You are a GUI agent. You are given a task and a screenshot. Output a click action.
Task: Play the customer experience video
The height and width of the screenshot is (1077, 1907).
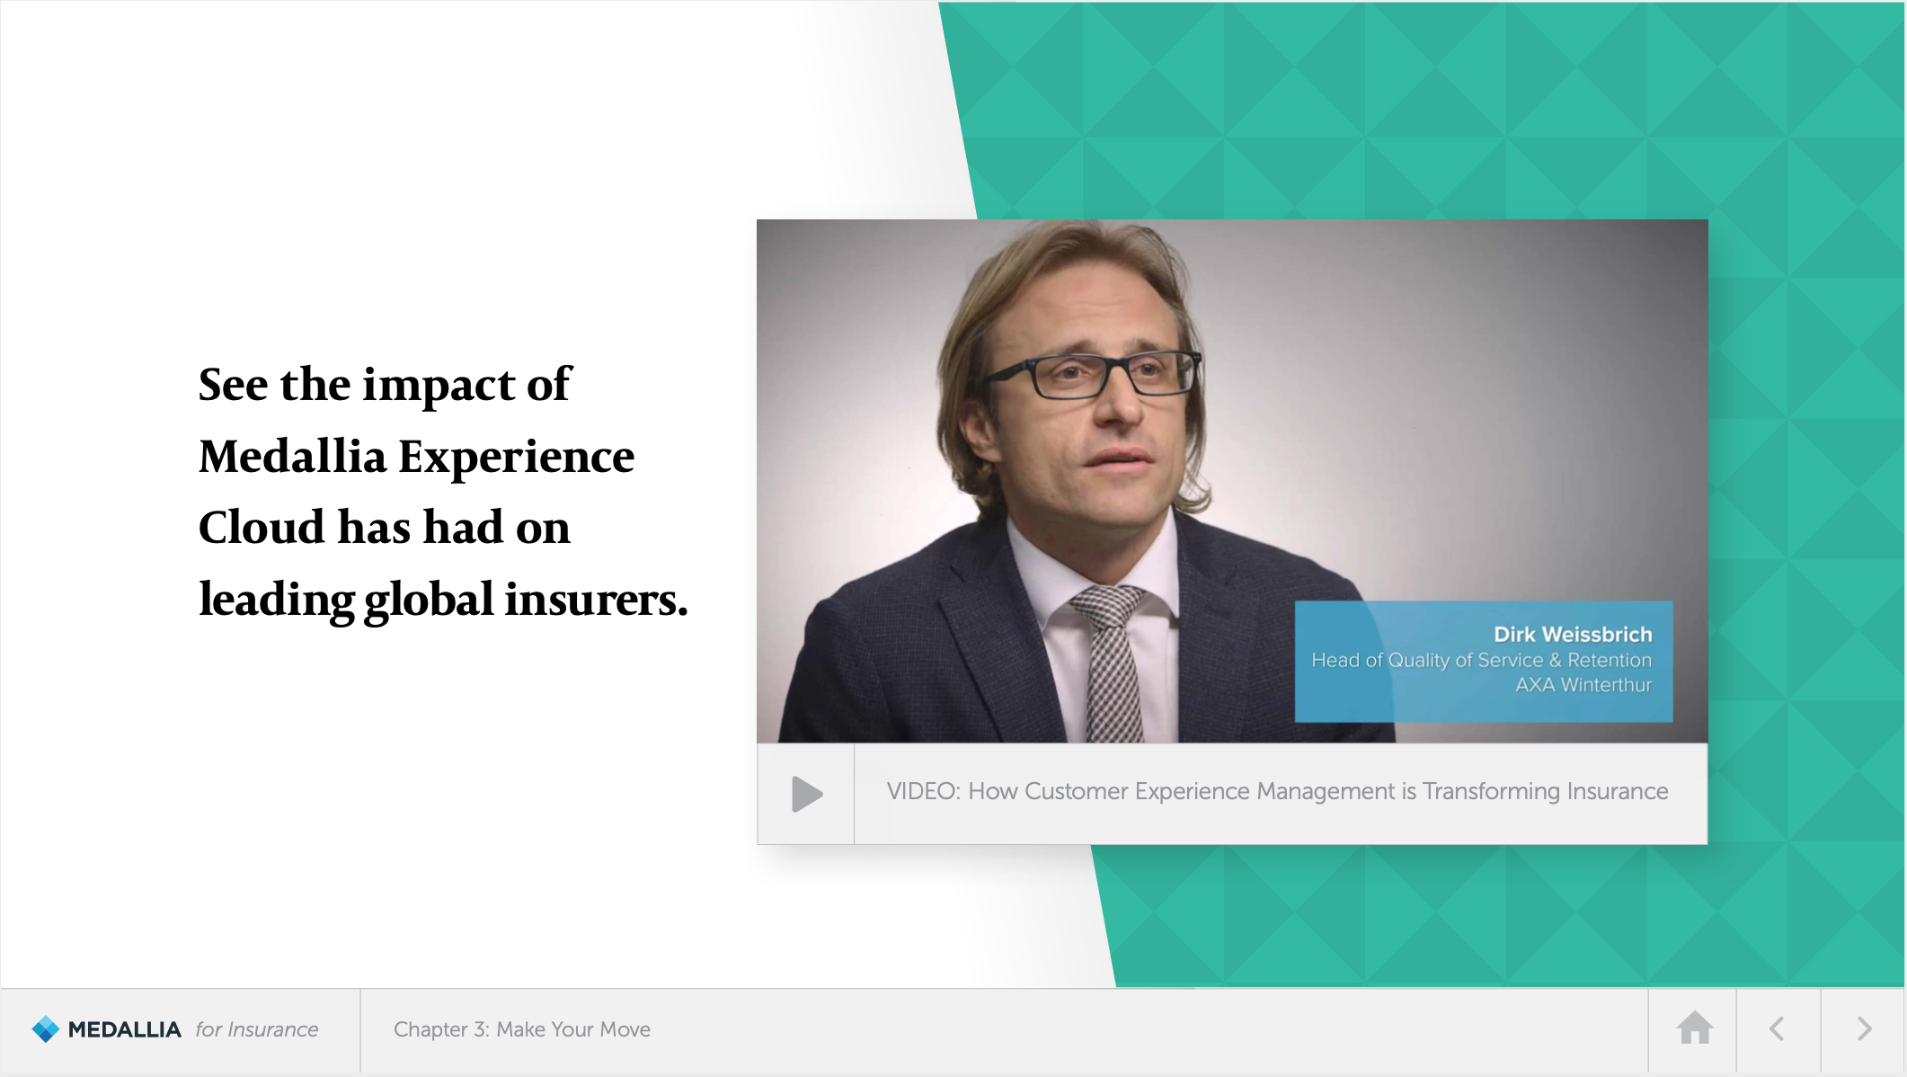pyautogui.click(x=806, y=794)
